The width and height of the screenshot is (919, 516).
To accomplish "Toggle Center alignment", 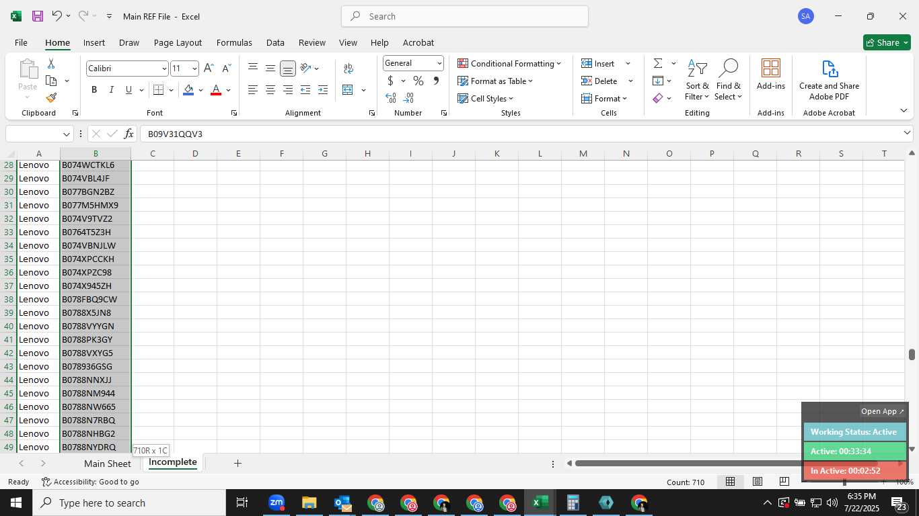I will tap(270, 90).
